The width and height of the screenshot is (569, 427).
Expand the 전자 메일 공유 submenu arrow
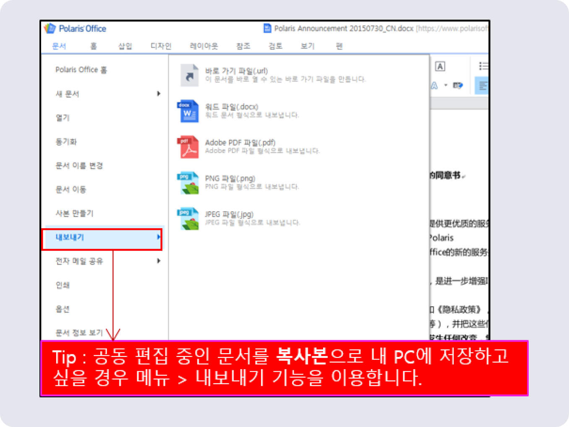pyautogui.click(x=159, y=261)
